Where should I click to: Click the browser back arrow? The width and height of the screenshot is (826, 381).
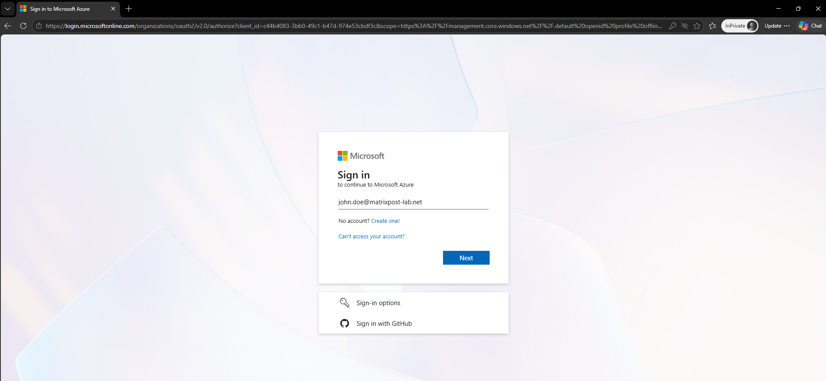[x=8, y=26]
